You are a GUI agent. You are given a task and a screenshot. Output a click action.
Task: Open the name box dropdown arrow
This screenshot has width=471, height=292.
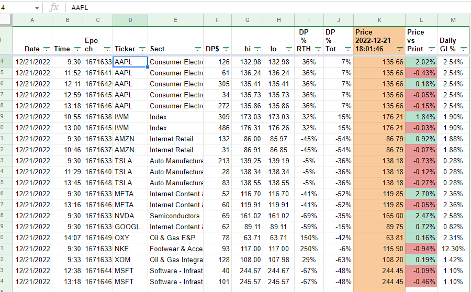(x=37, y=8)
